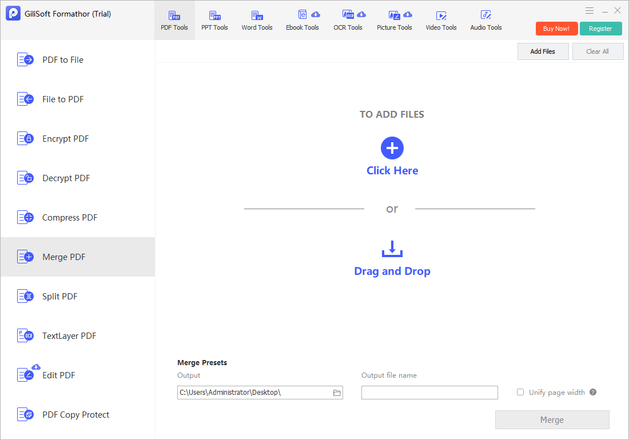Click the Word Tools tab icon
The height and width of the screenshot is (440, 629).
coord(257,15)
